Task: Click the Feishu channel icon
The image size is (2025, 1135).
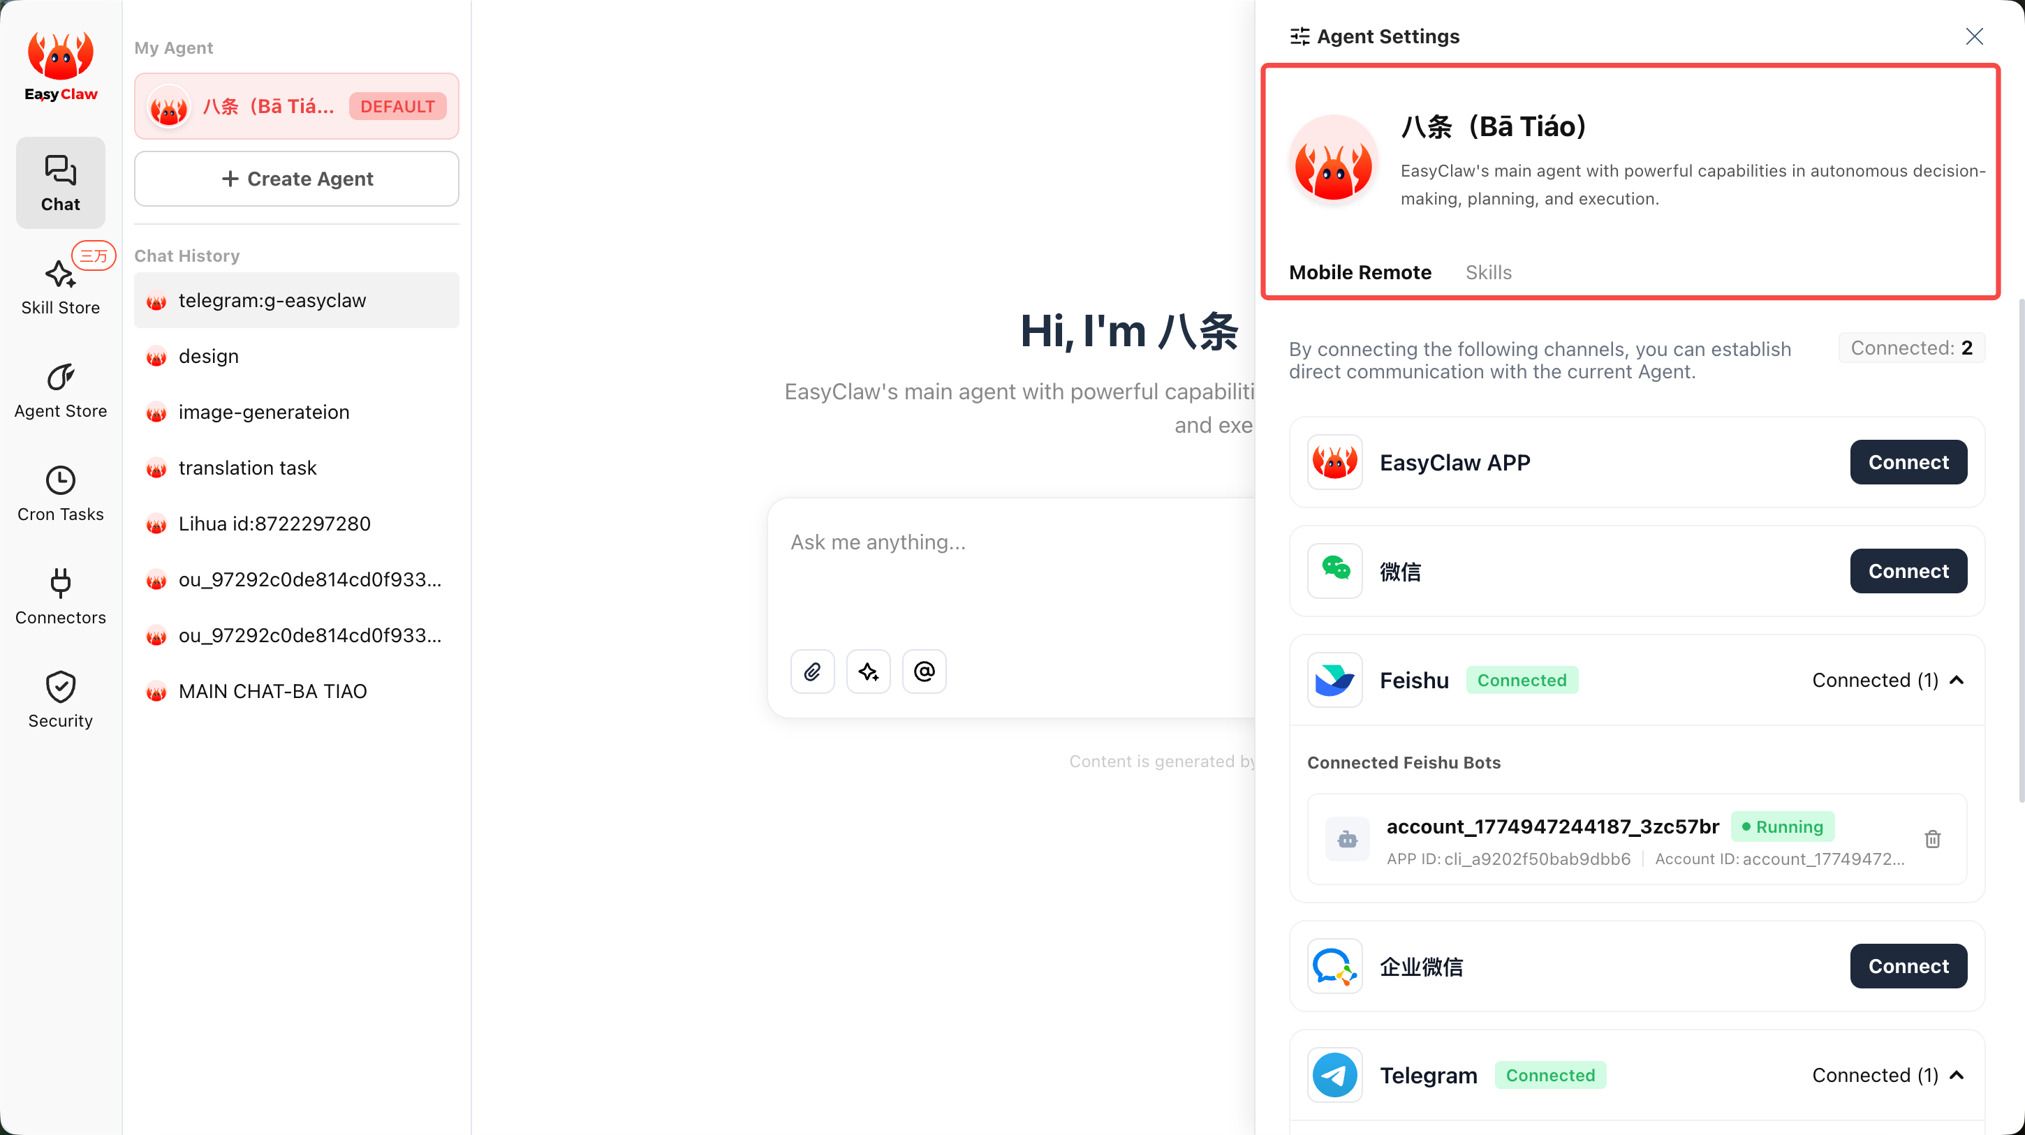Action: 1335,680
